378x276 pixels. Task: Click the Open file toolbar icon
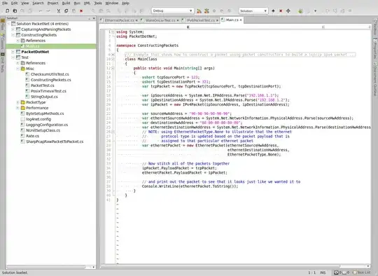click(x=15, y=11)
